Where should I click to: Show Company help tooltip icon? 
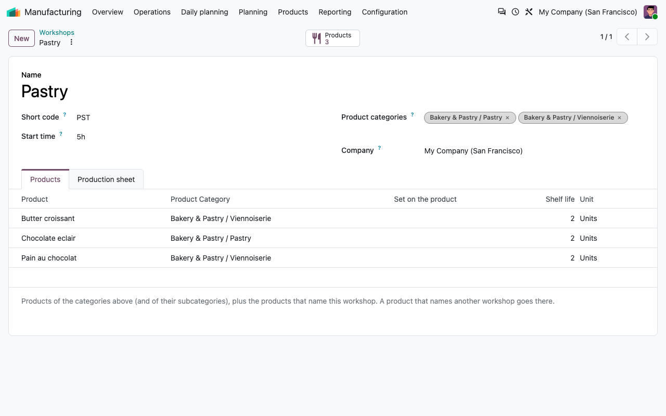[x=379, y=148]
